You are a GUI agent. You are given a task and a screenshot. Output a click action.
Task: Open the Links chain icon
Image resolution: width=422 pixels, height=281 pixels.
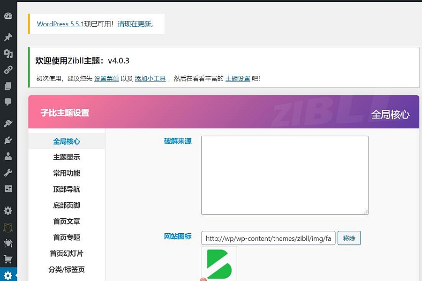point(8,70)
